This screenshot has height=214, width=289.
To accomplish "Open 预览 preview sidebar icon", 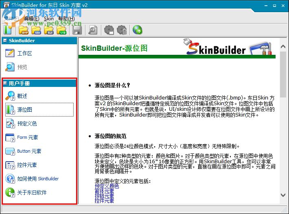I will (x=10, y=67).
